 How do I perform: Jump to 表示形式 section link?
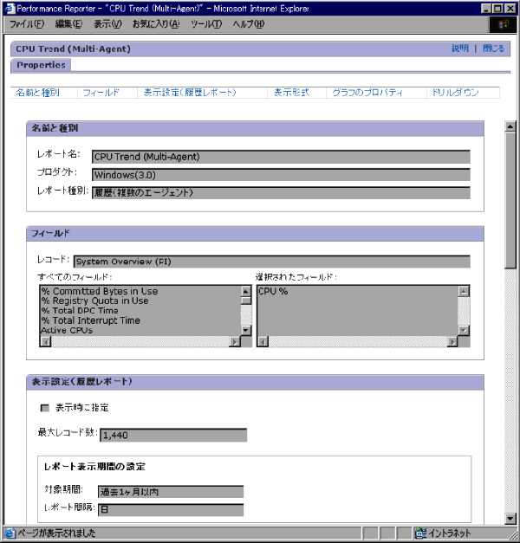pos(291,93)
